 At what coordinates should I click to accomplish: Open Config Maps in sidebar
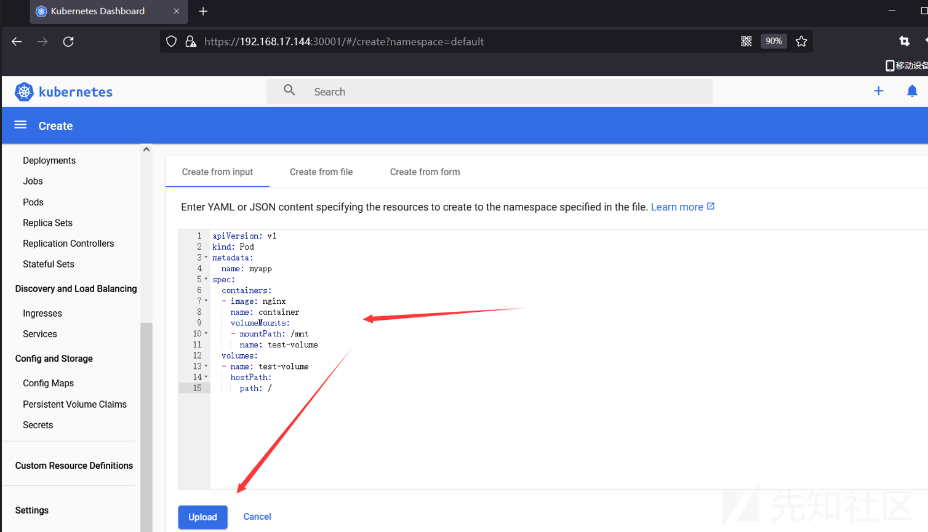(49, 383)
